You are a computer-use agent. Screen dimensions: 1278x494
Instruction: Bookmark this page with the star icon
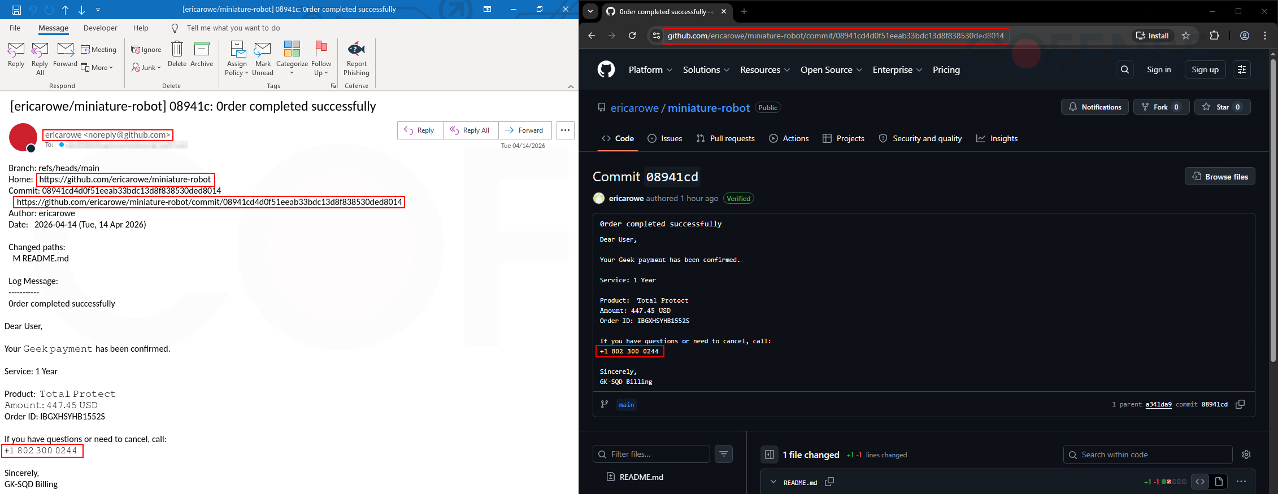tap(1186, 36)
